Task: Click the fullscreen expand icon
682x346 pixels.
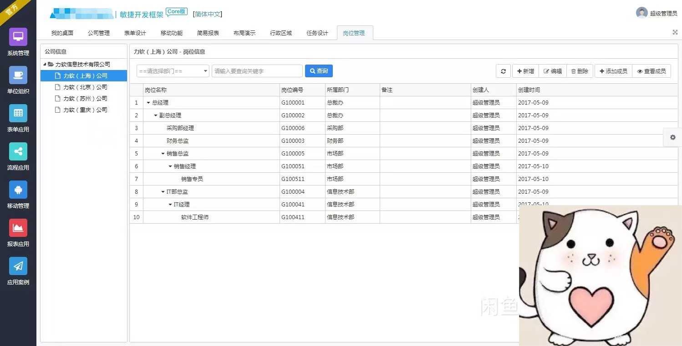Action: click(675, 32)
